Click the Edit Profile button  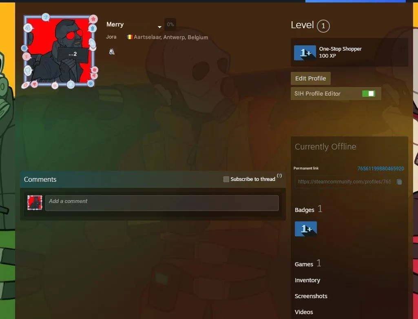[x=310, y=78]
